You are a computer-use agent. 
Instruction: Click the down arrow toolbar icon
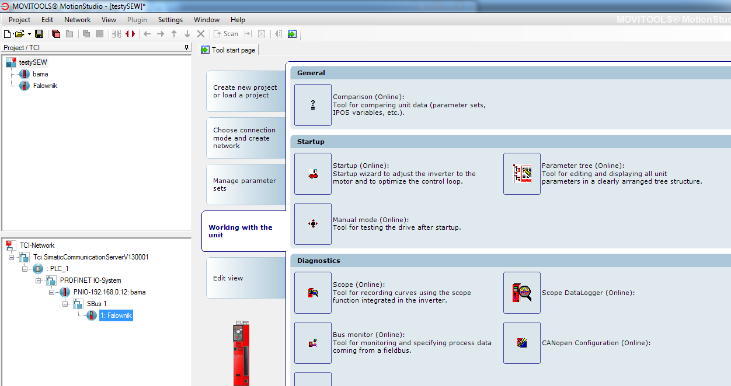[x=187, y=34]
